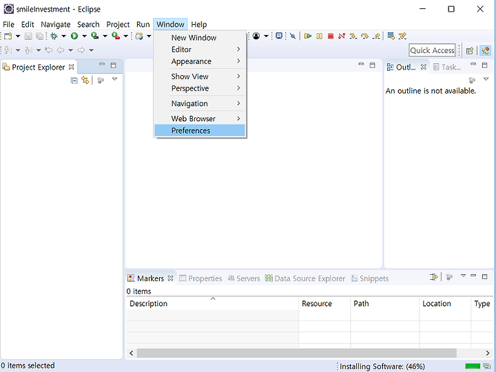Click the Save disk icon
The height and width of the screenshot is (372, 496).
coord(28,36)
